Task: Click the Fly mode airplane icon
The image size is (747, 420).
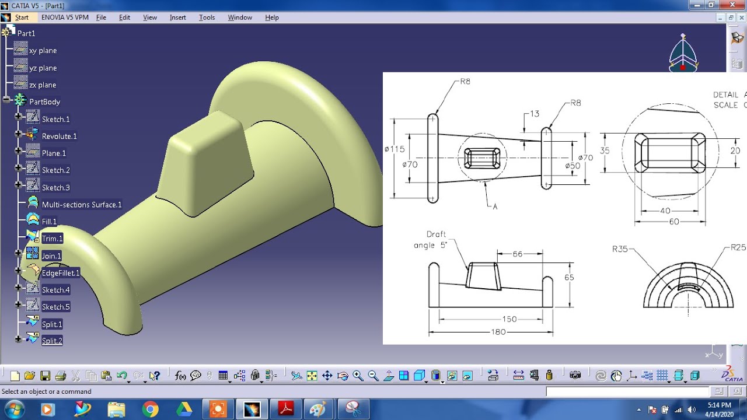Action: (x=296, y=376)
